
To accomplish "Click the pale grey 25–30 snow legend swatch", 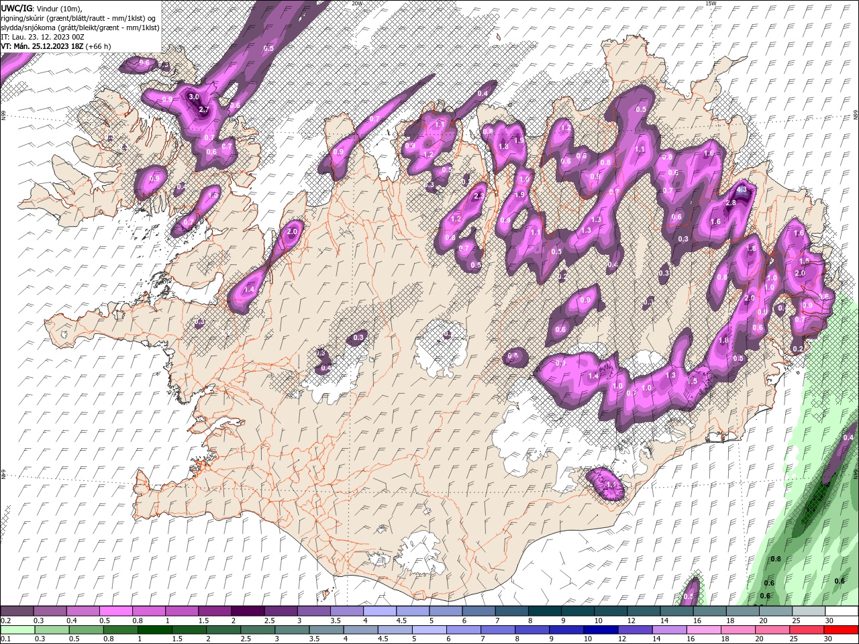I will tap(808, 611).
